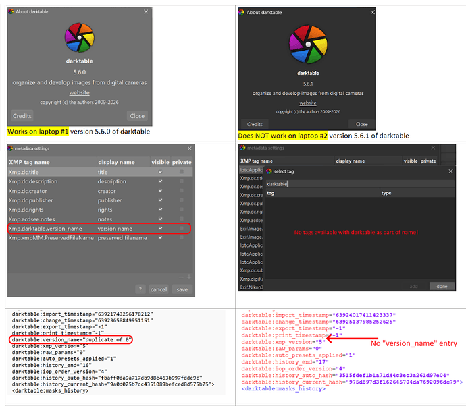Click the 'preserved filename' display name cell
Image resolution: width=466 pixels, height=406 pixels.
coord(122,238)
